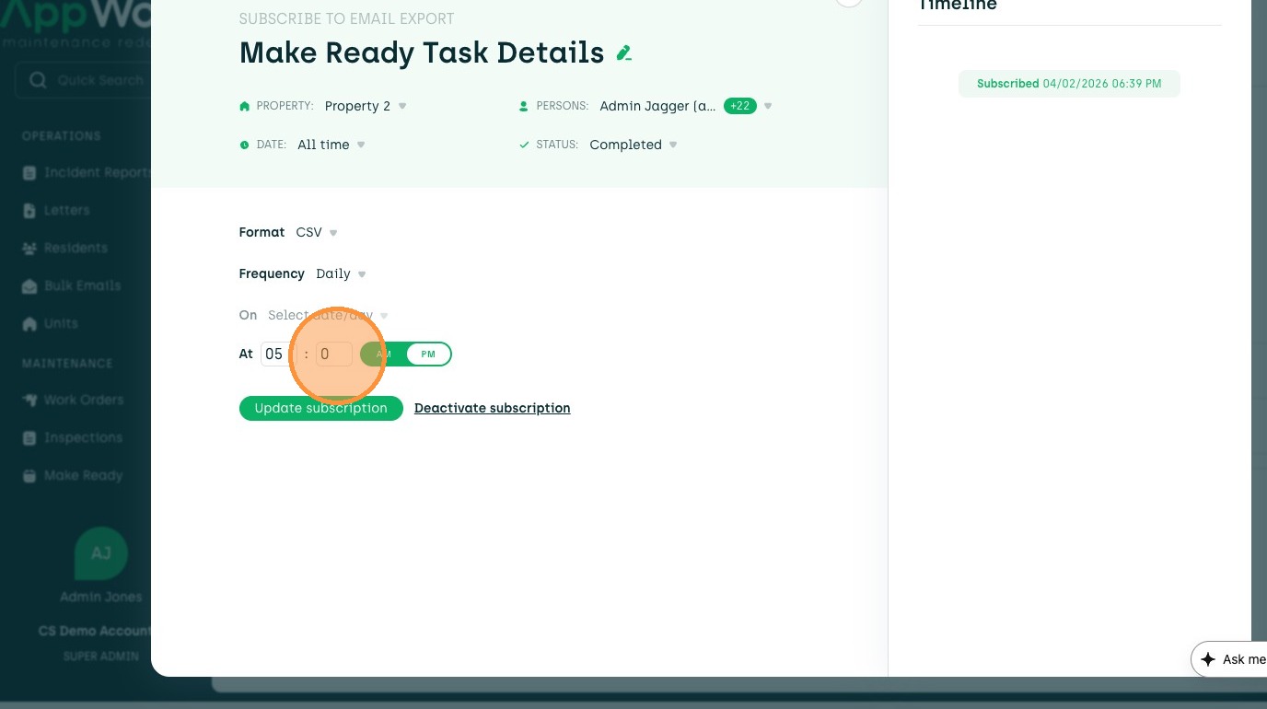The width and height of the screenshot is (1267, 709).
Task: Change the Completed status dropdown
Action: (x=633, y=145)
